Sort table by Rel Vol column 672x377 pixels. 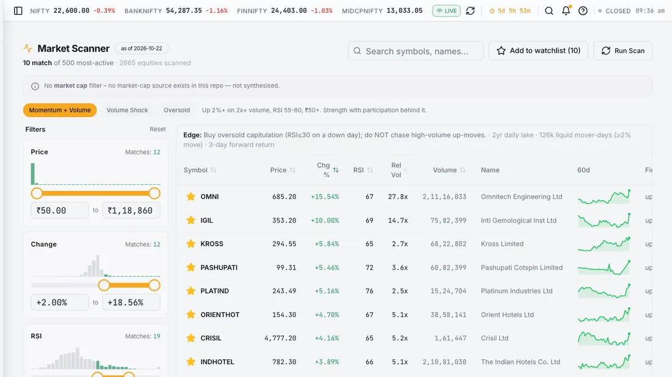pyautogui.click(x=398, y=170)
